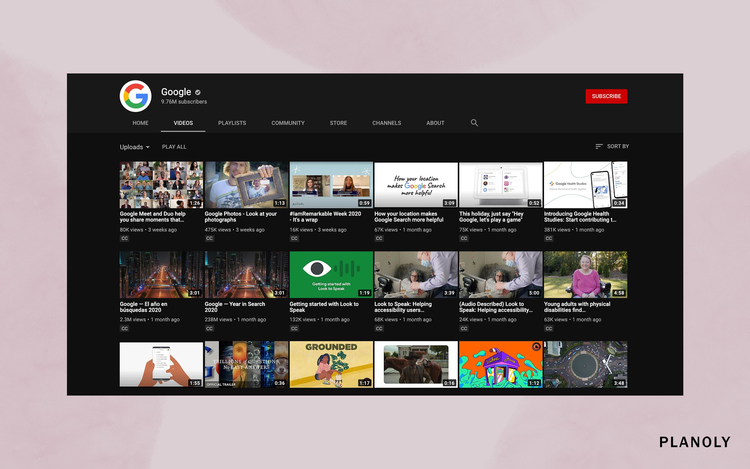Viewport: 750px width, 469px height.
Task: Click CC badge under Year in Search 2020
Action: pyautogui.click(x=209, y=328)
